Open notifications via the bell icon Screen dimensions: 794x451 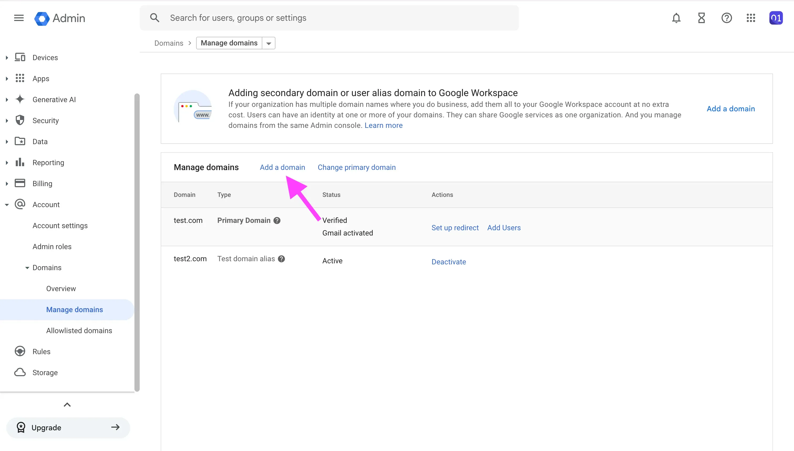pyautogui.click(x=676, y=18)
